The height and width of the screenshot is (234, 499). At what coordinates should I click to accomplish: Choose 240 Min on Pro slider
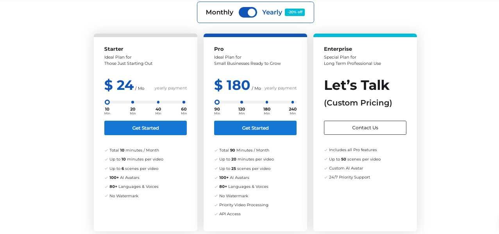click(x=293, y=102)
